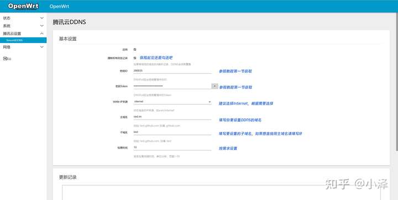Open the WAN-IP来源 dropdown
398x200 pixels.
[172, 101]
